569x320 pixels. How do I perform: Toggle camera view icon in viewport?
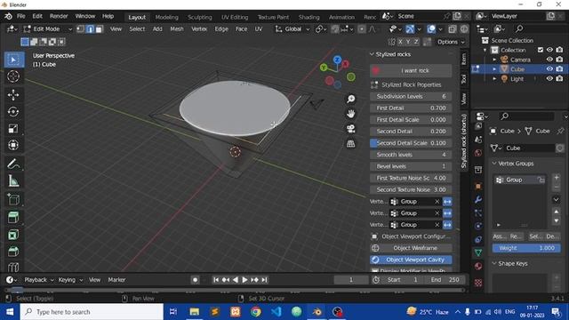coord(351,129)
